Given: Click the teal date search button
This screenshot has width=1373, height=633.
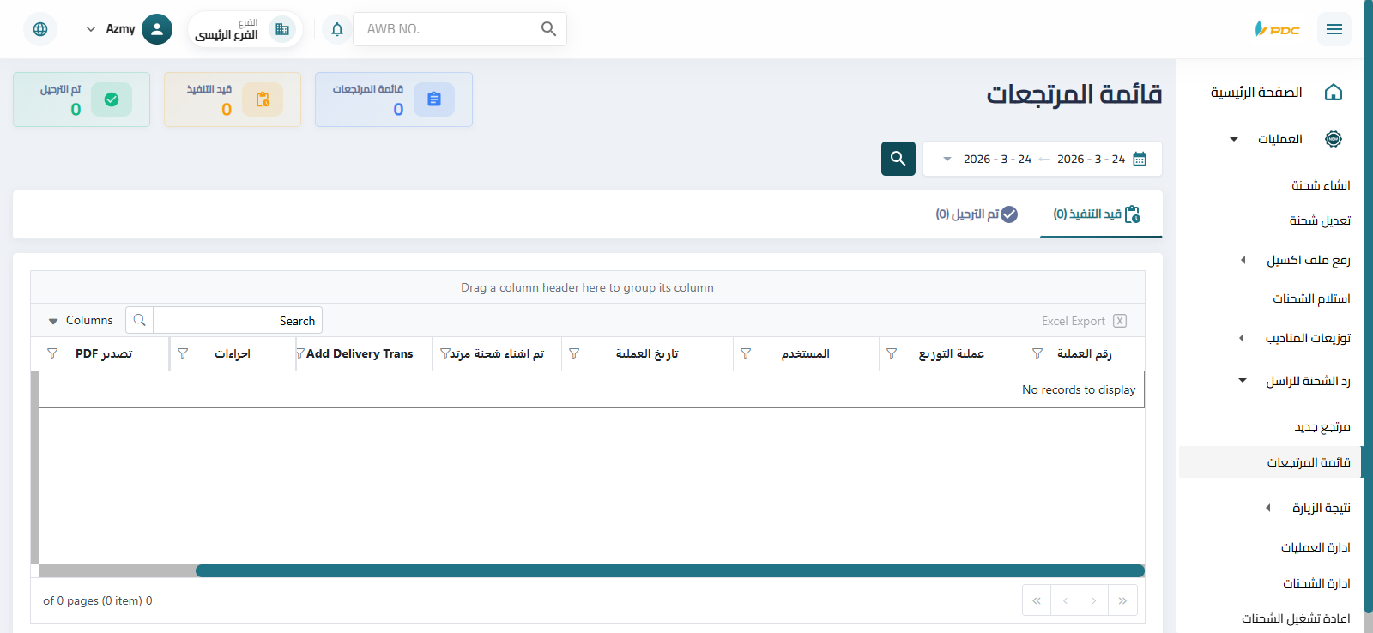Looking at the screenshot, I should point(898,159).
